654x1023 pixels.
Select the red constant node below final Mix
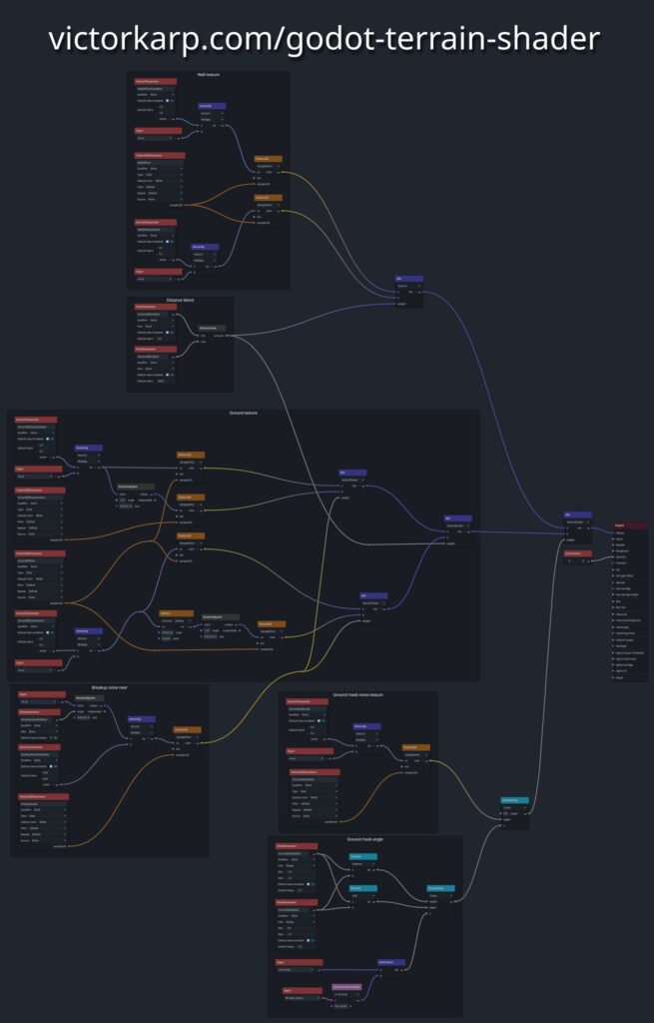pos(578,553)
